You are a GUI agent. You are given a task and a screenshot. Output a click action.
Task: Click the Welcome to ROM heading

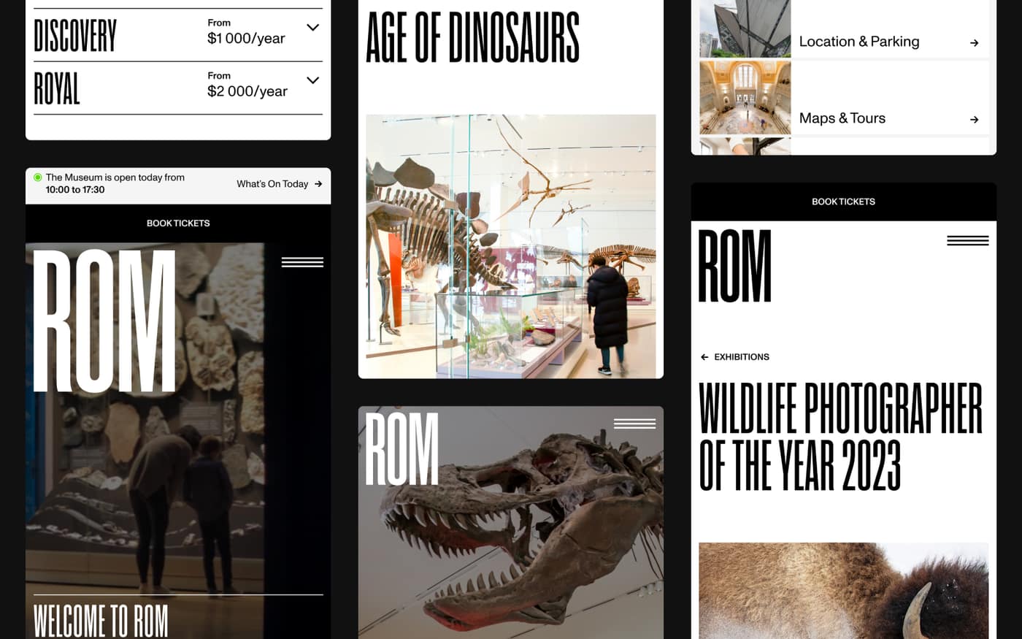(101, 621)
